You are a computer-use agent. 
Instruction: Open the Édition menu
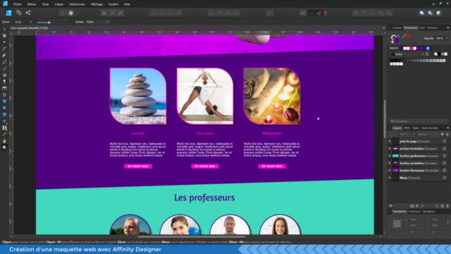32,4
